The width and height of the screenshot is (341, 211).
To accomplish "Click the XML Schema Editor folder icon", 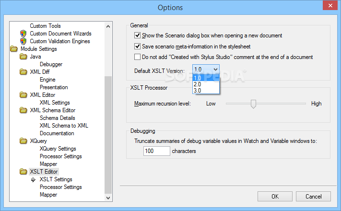I will (24, 110).
